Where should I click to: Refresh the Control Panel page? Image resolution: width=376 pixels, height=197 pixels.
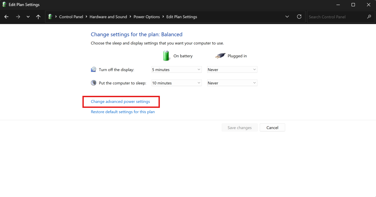tap(299, 17)
